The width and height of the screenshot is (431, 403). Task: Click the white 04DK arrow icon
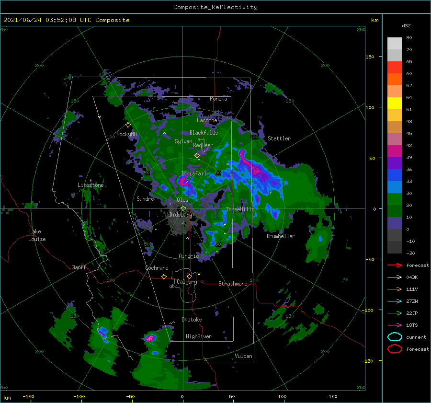click(x=395, y=277)
